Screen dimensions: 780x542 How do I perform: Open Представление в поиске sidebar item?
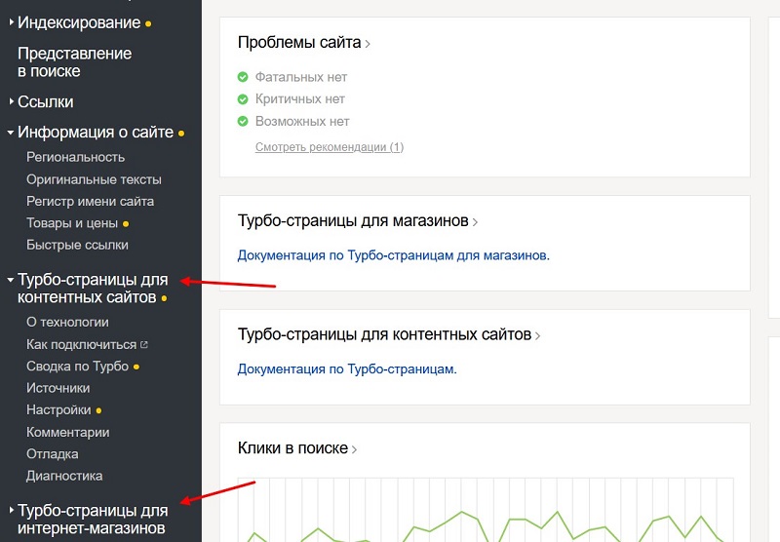tap(75, 62)
